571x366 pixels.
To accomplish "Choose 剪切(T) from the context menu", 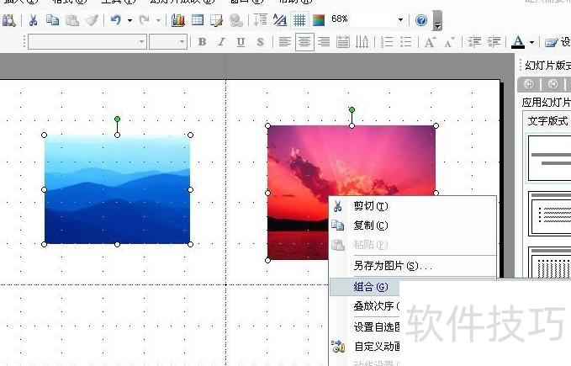I will click(413, 206).
